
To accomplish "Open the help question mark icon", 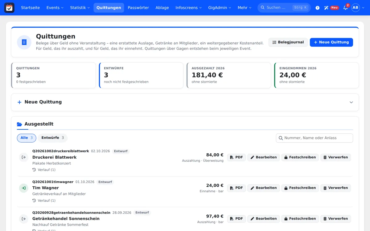I will [x=318, y=8].
